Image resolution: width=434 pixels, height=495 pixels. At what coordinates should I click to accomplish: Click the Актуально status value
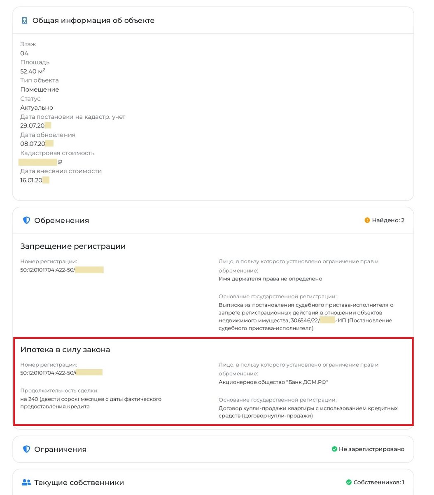[x=37, y=108]
